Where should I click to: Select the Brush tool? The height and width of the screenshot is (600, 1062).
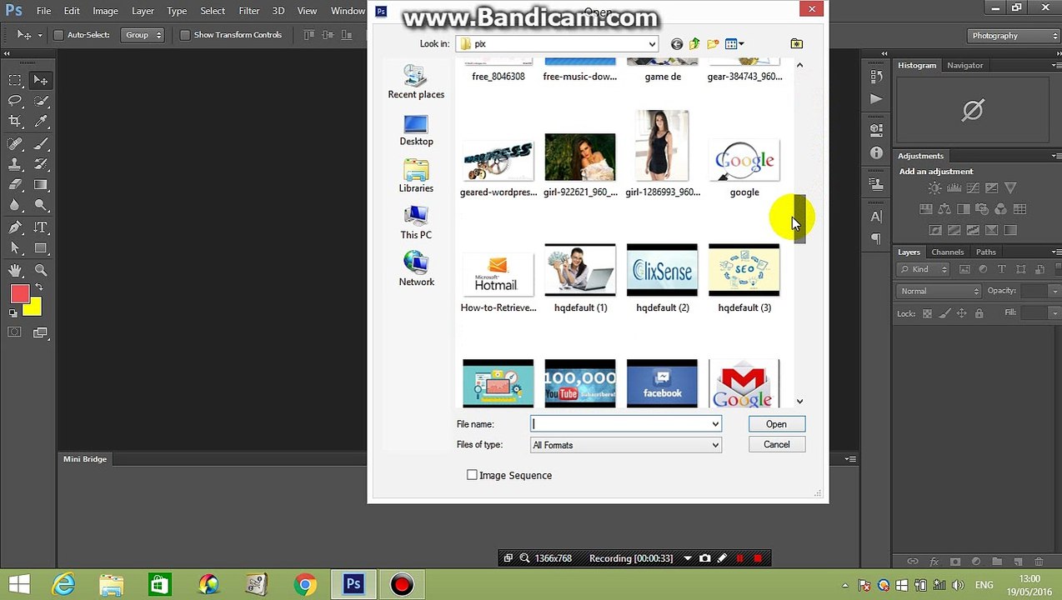click(41, 143)
